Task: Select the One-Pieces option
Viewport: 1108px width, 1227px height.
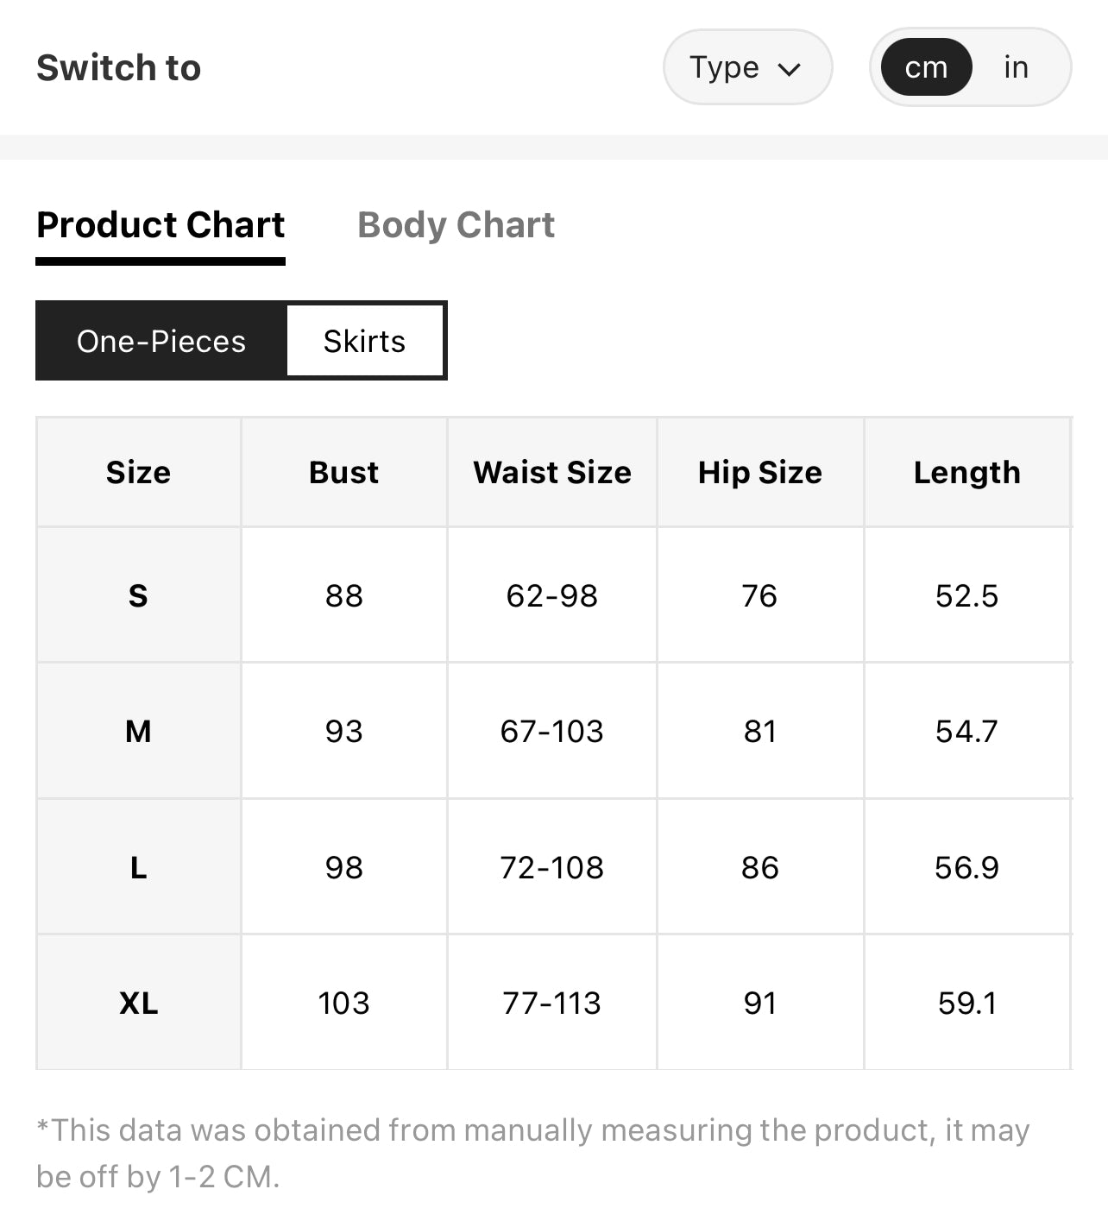Action: pos(161,341)
